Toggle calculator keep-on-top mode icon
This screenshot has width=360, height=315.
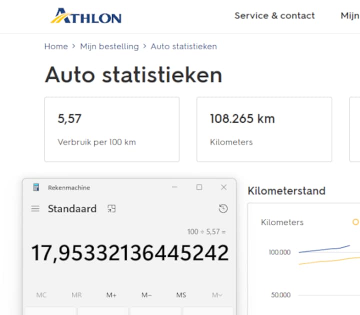pos(111,208)
